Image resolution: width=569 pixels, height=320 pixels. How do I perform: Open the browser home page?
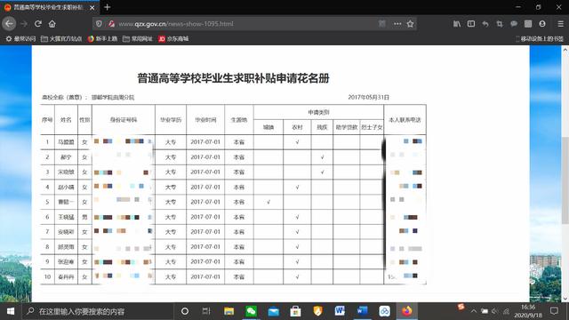pyautogui.click(x=52, y=24)
